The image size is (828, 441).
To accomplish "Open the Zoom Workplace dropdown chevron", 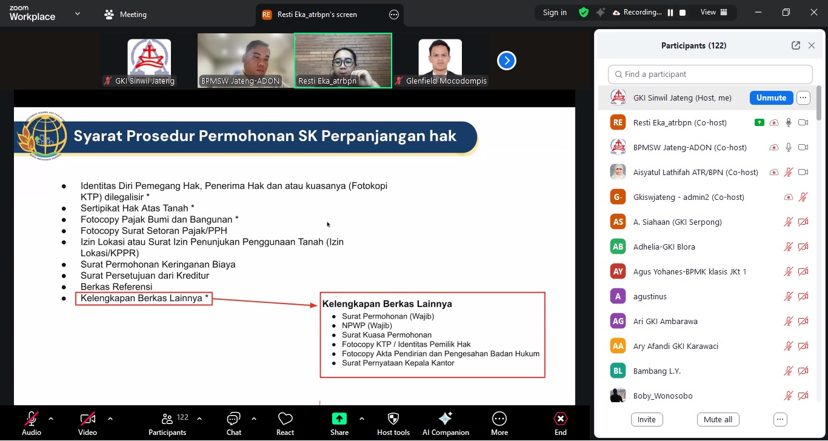I will (78, 13).
